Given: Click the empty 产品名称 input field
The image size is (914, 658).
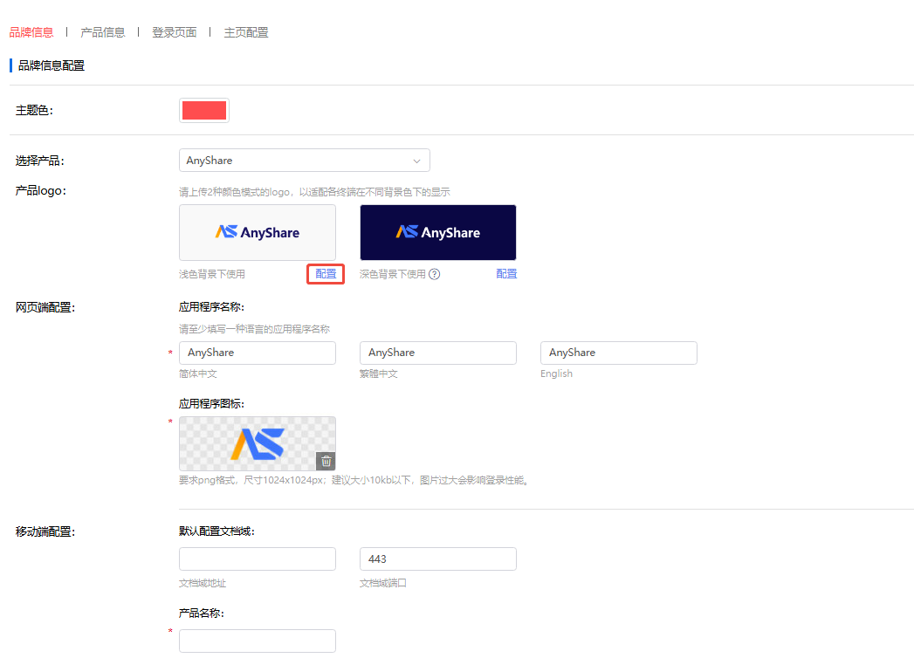Looking at the screenshot, I should point(258,641).
